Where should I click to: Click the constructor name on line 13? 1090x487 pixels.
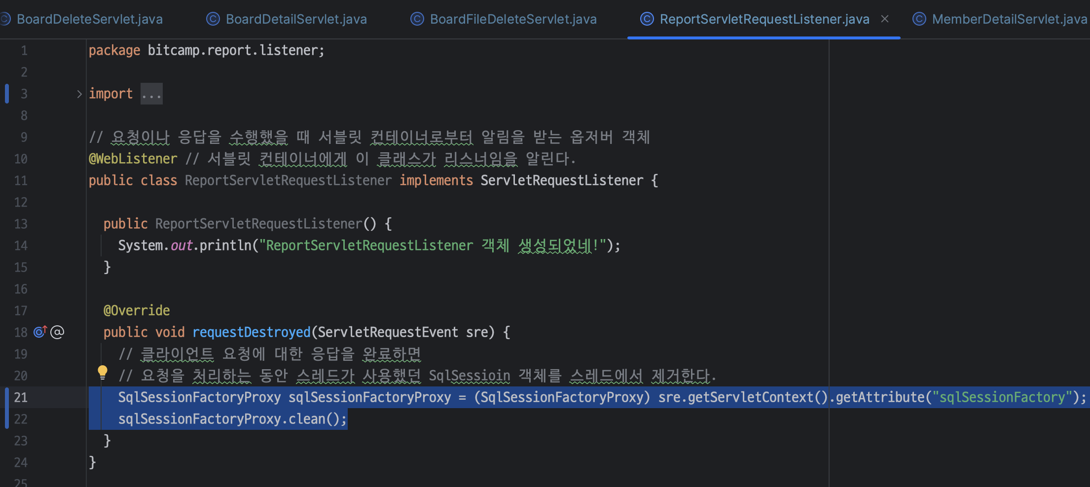point(259,224)
